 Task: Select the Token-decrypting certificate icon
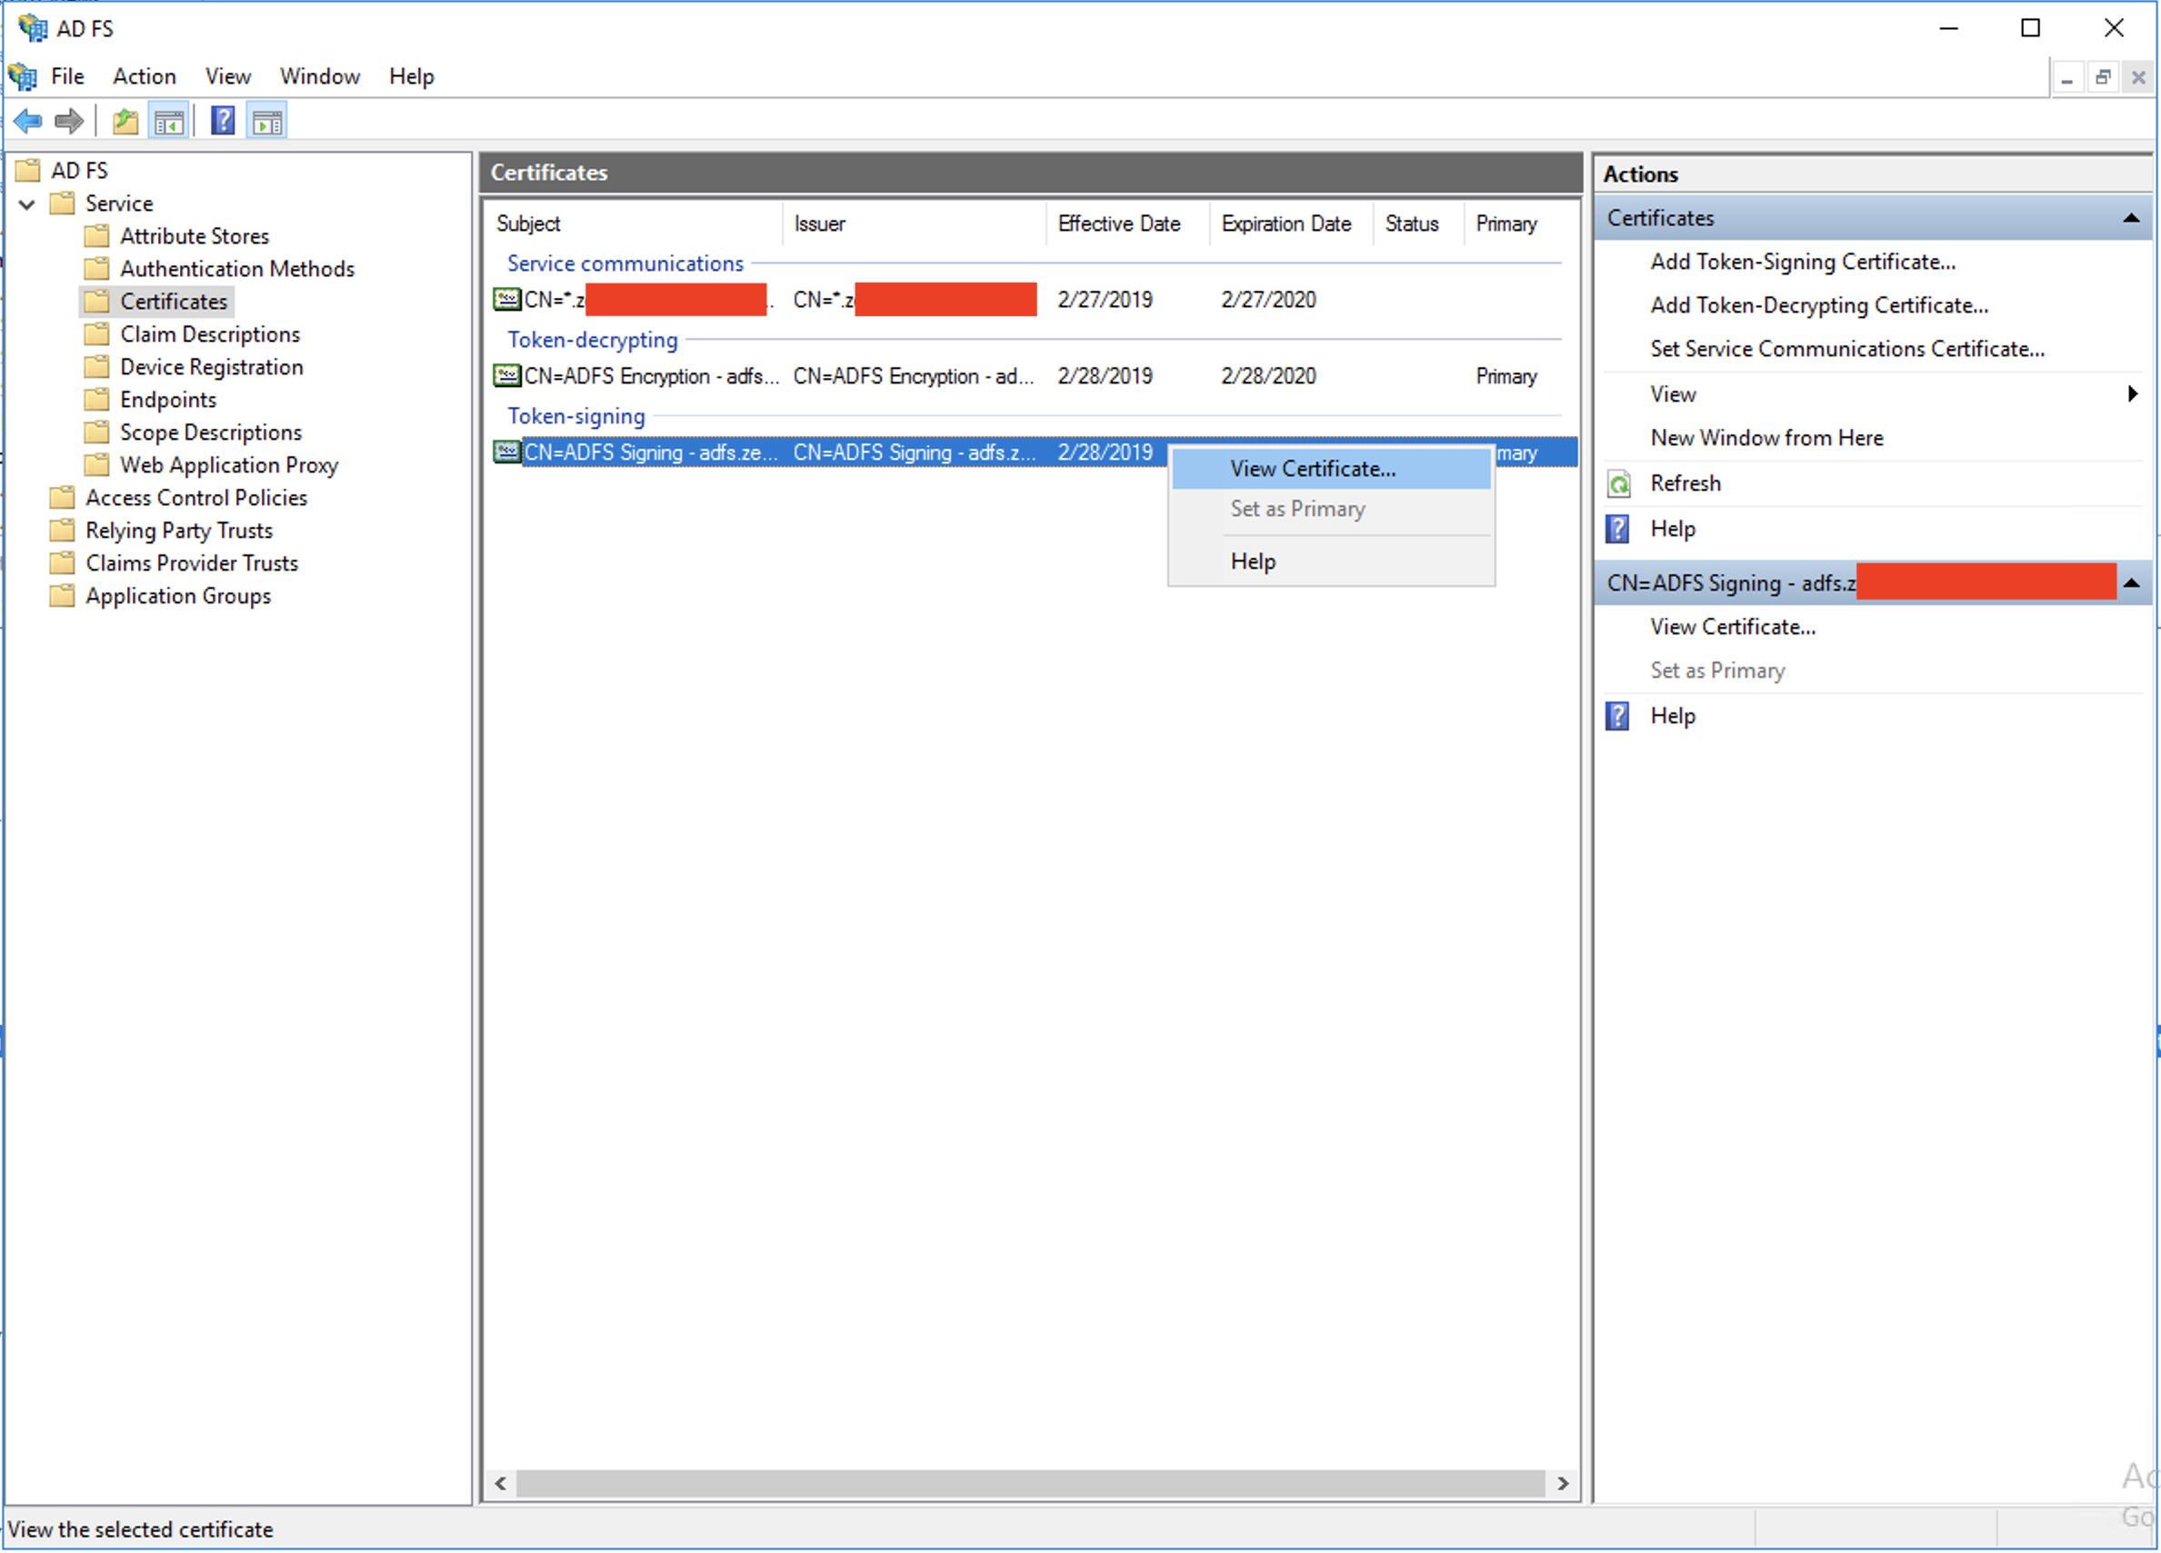[506, 376]
